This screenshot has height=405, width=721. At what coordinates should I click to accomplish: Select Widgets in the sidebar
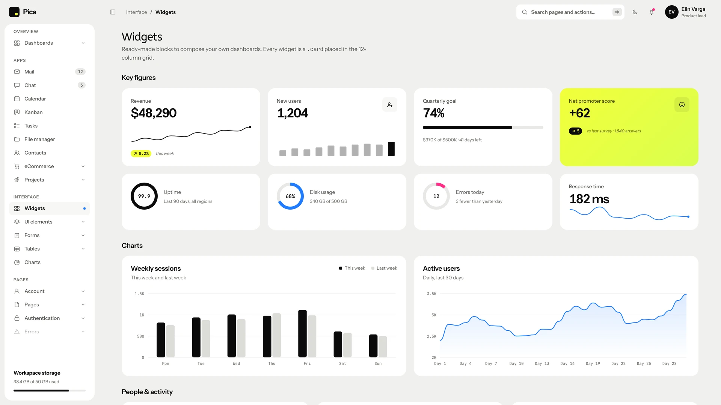50,208
